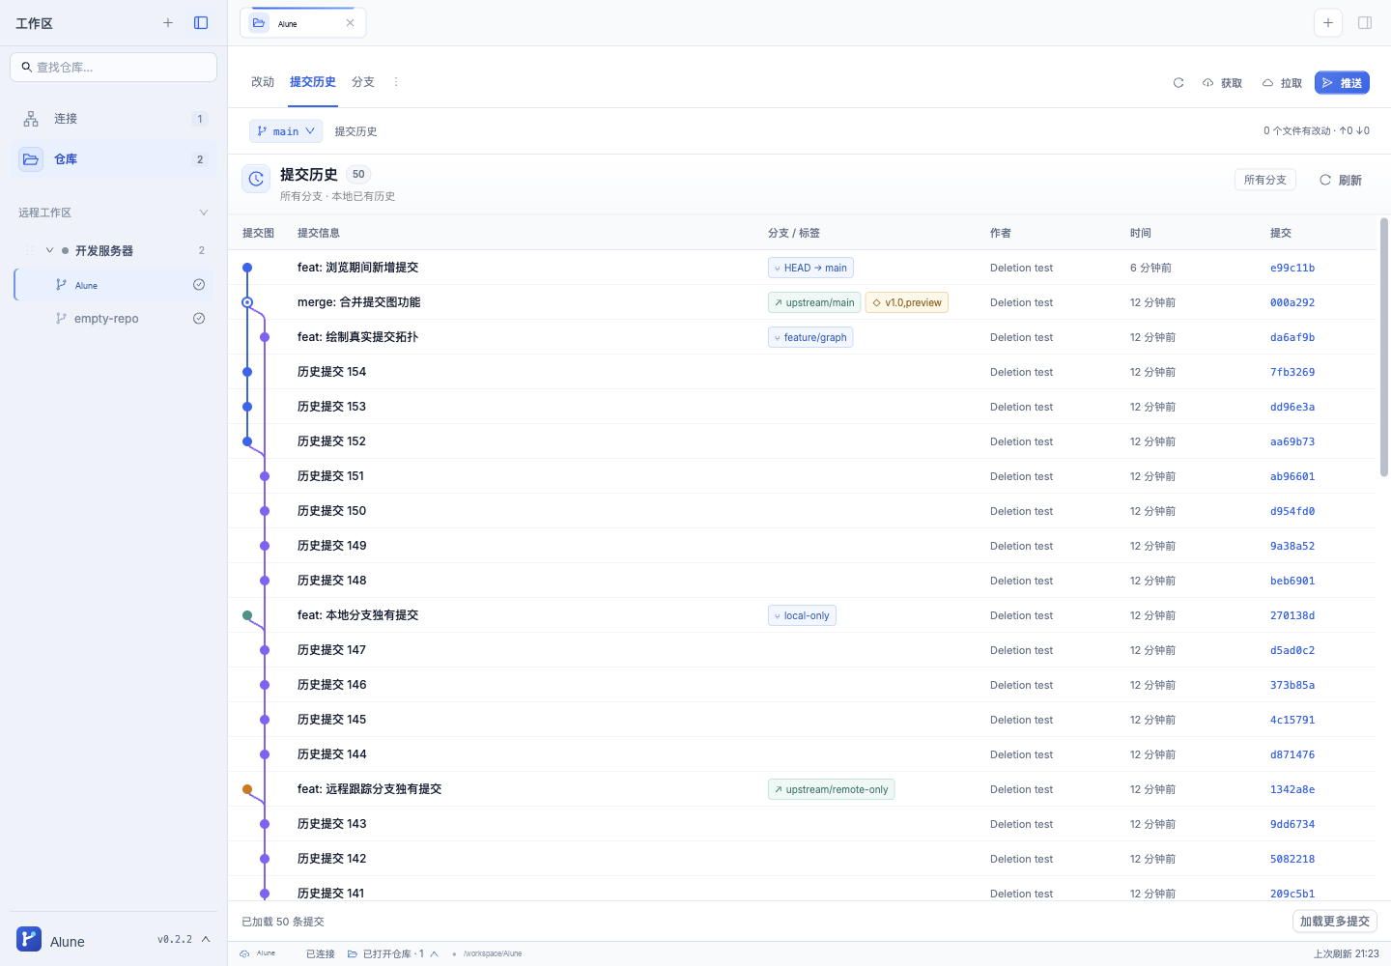Click the check status icon for empty-repo
This screenshot has width=1391, height=966.
(199, 319)
